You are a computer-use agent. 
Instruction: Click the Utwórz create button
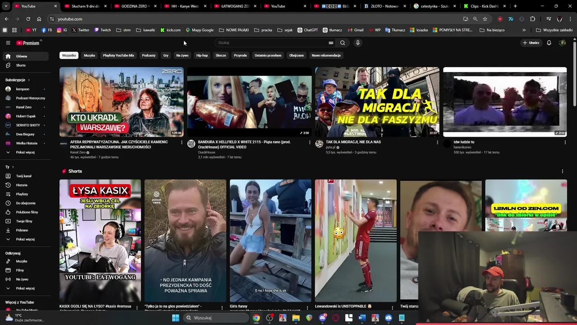[x=531, y=43]
